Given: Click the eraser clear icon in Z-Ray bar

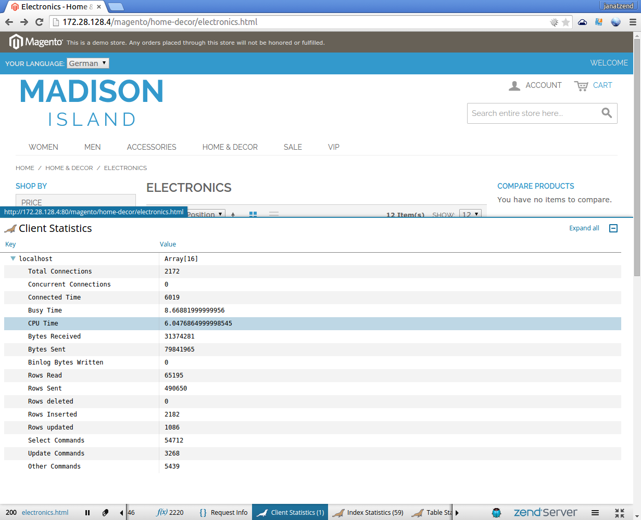Looking at the screenshot, I should tap(105, 513).
